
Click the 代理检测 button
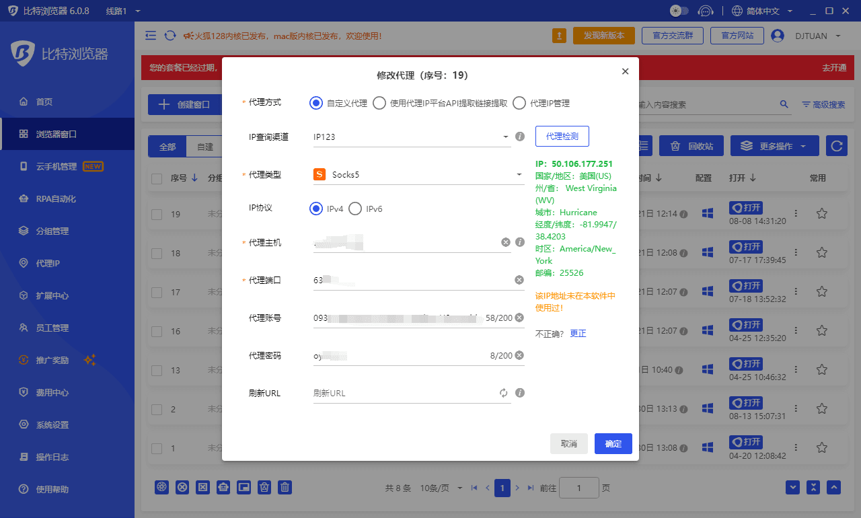tap(562, 136)
